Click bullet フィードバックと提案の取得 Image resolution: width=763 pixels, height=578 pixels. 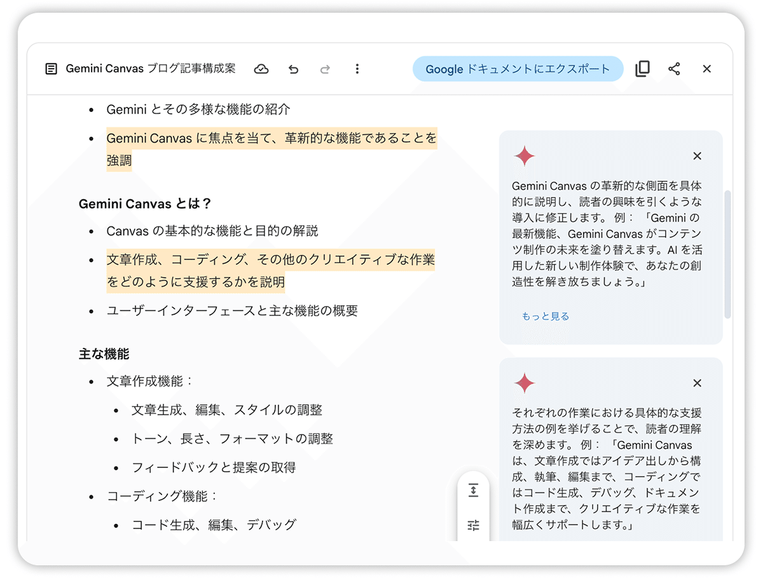[214, 467]
